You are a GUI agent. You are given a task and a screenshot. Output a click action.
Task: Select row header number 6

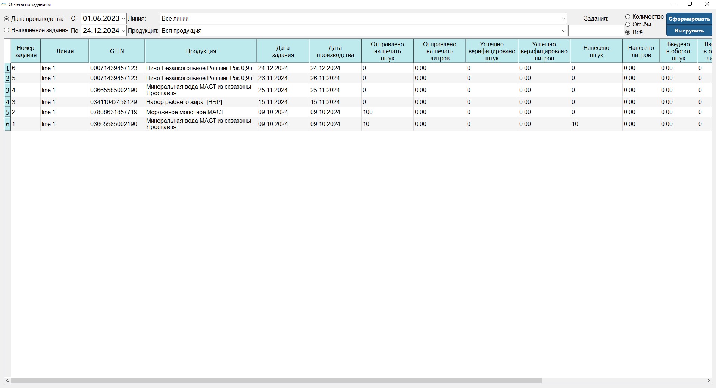tap(7, 124)
